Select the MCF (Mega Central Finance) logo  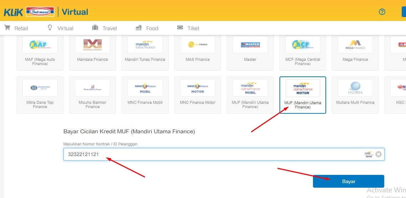tap(303, 45)
